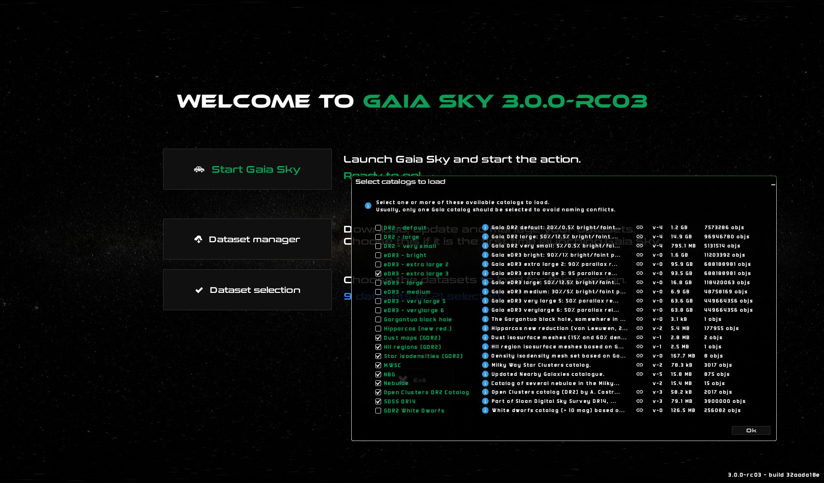Show info icon for DR2 - large

click(485, 236)
